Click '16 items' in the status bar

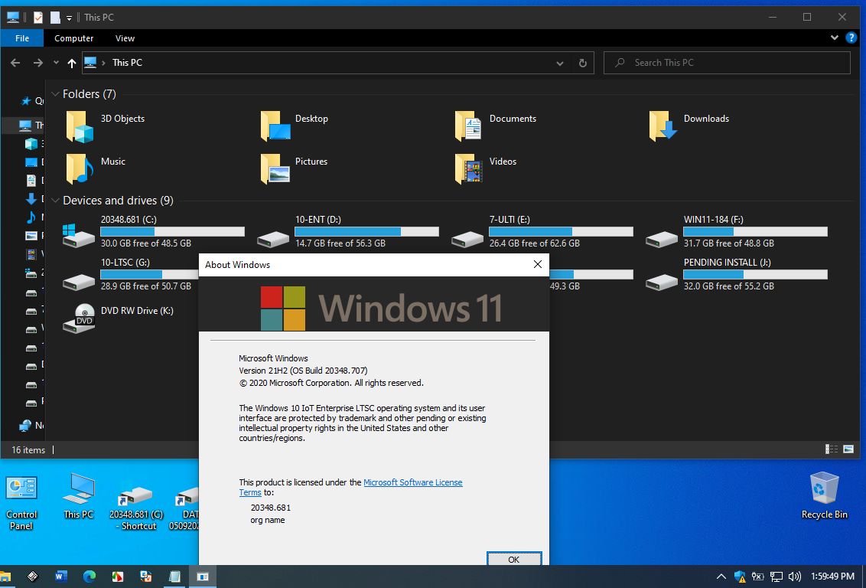[x=28, y=450]
